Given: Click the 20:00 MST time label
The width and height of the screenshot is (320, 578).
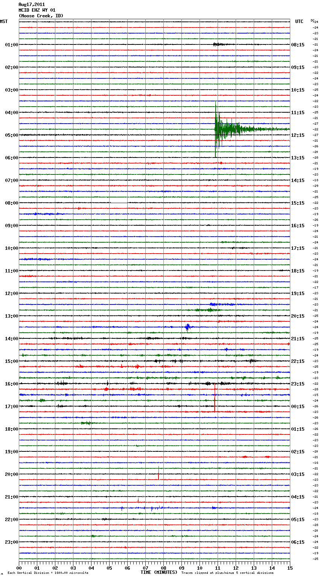Looking at the screenshot, I should coord(12,474).
